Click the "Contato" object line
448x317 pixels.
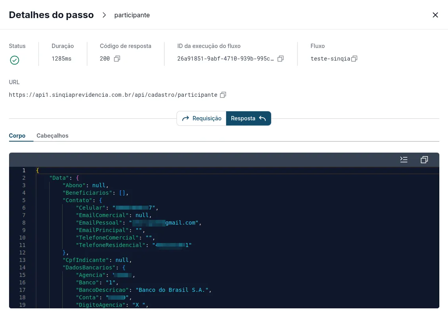[x=82, y=200]
